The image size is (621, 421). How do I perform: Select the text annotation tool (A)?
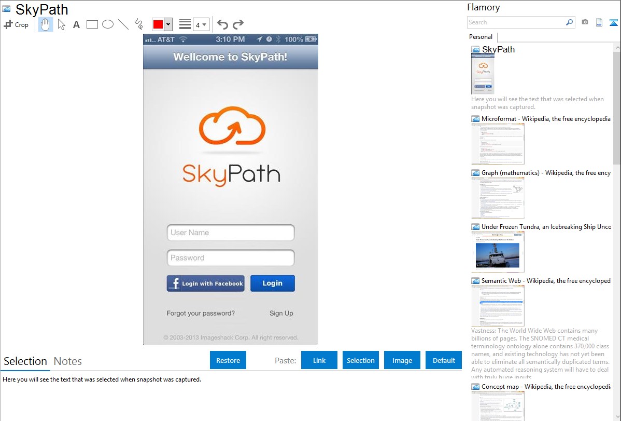coord(76,24)
